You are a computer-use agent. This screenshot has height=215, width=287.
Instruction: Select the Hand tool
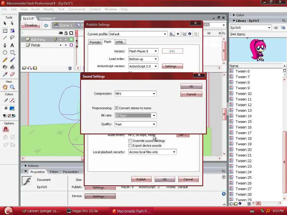(x=5, y=87)
